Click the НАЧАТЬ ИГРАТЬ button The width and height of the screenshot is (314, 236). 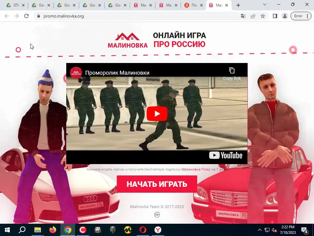(x=157, y=184)
